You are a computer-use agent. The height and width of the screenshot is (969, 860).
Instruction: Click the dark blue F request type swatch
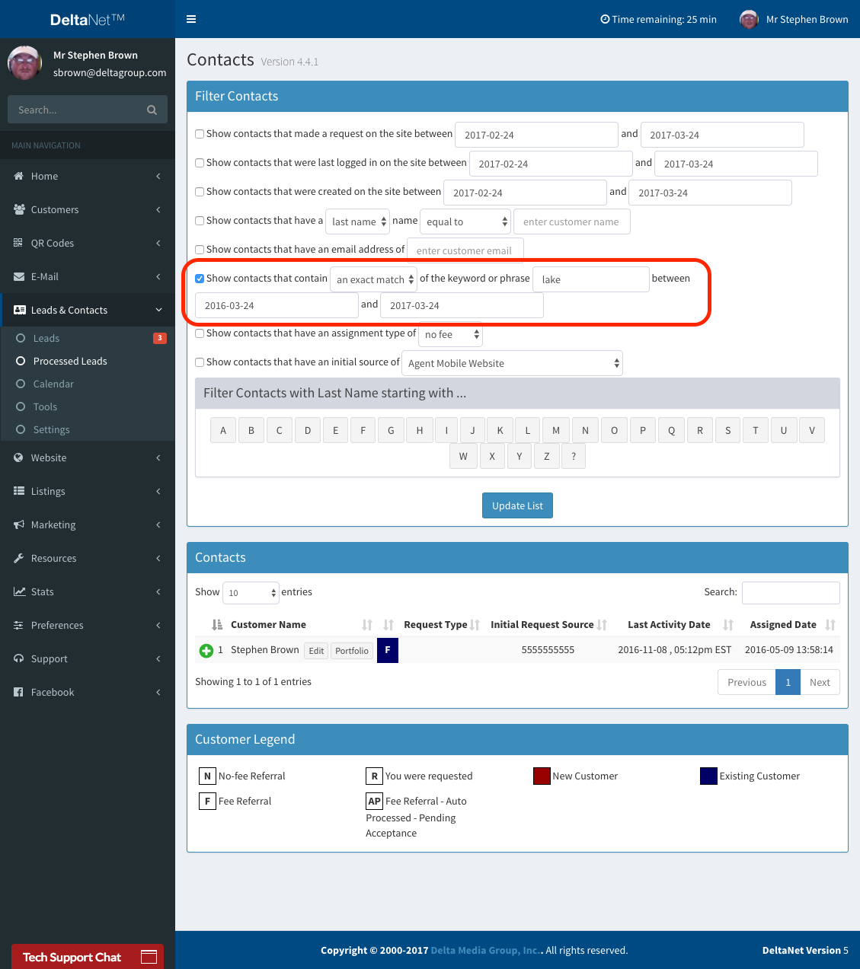pyautogui.click(x=388, y=650)
